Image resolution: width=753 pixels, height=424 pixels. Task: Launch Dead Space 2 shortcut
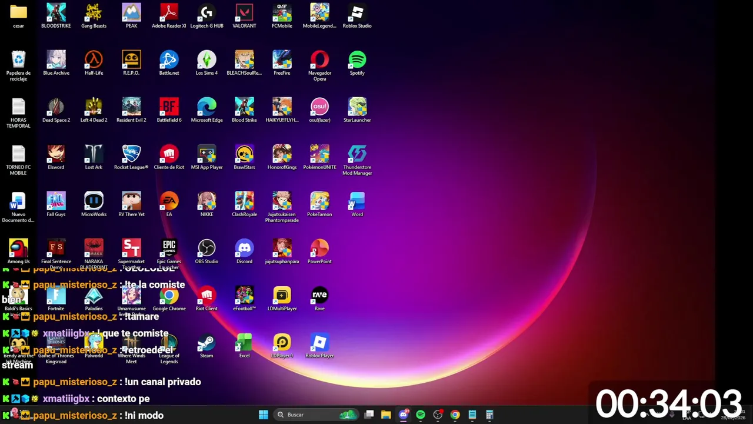point(56,110)
